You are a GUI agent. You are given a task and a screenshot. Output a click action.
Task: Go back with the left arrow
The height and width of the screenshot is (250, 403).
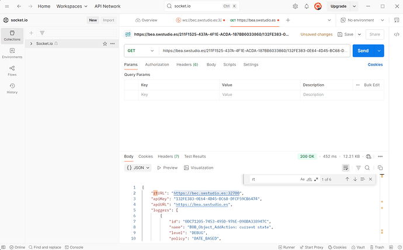(19, 6)
